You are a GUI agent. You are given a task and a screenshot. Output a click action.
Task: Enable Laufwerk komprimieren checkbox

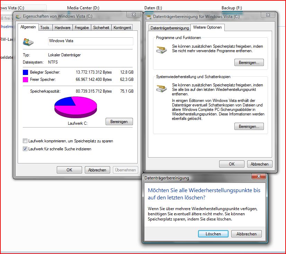tap(25, 141)
